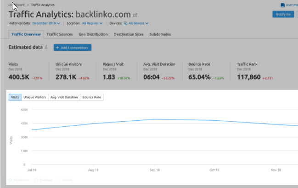The width and height of the screenshot is (298, 188).
Task: Select the Visits chart toggle
Action: click(15, 97)
